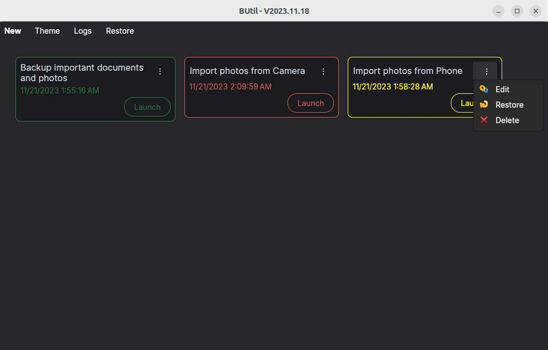Launch the Import photos from Phone task
This screenshot has height=350, width=548.
pos(462,103)
